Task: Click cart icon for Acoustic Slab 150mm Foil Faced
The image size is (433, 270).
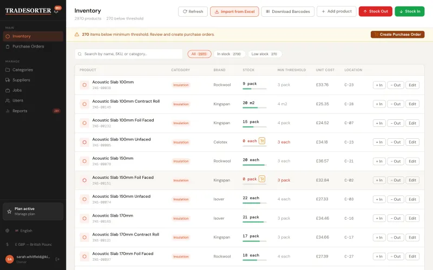Action: [x=262, y=179]
